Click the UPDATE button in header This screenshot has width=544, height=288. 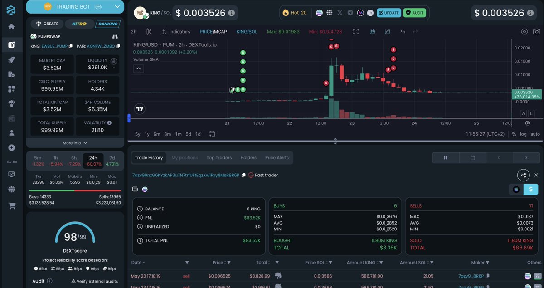click(x=389, y=13)
